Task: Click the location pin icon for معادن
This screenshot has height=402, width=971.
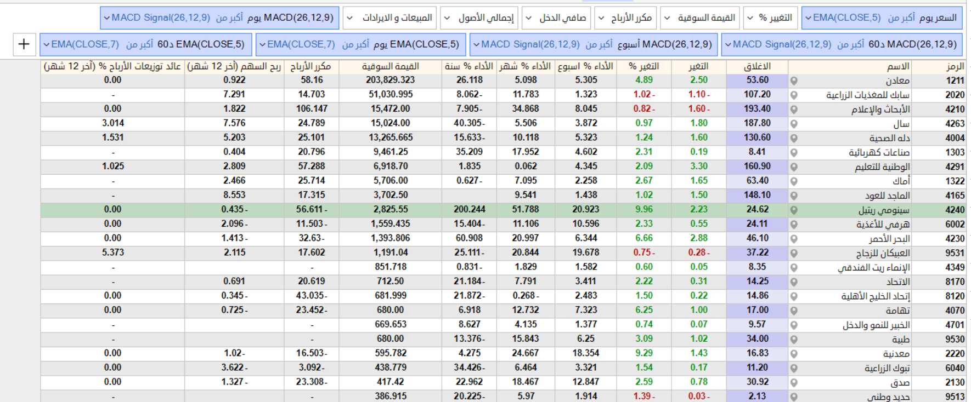Action: pos(794,81)
